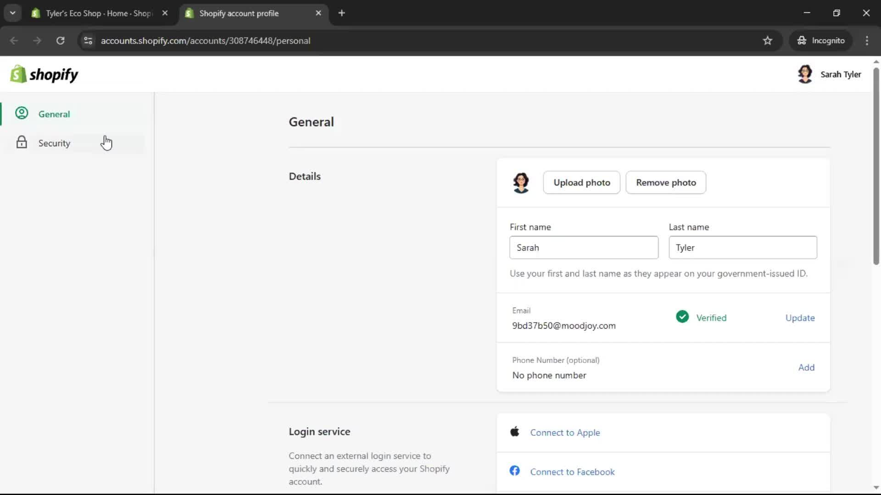This screenshot has width=881, height=495.
Task: Minimize the browser window
Action: point(807,13)
